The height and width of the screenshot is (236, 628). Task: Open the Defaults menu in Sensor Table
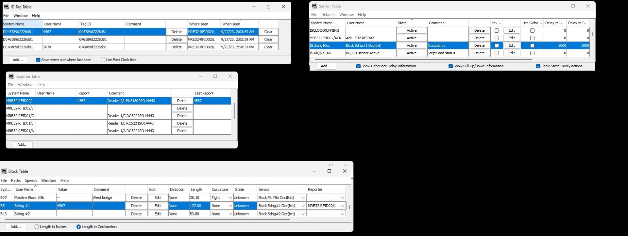coord(328,15)
